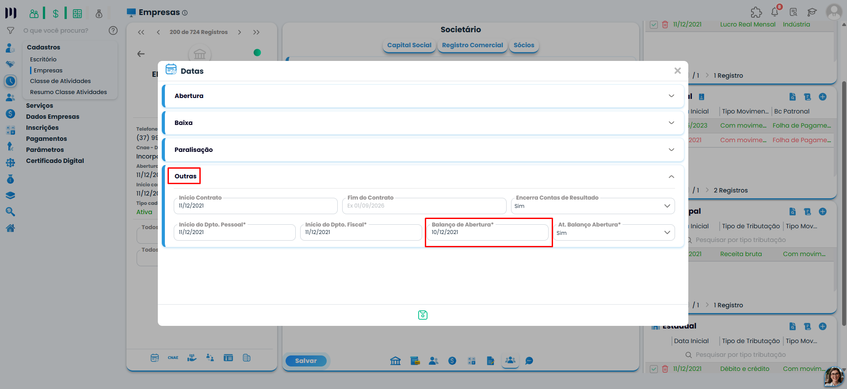Close the Datas dialog
This screenshot has height=389, width=847.
pyautogui.click(x=678, y=71)
